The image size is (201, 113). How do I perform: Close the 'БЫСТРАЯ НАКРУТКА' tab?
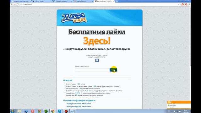113,1
